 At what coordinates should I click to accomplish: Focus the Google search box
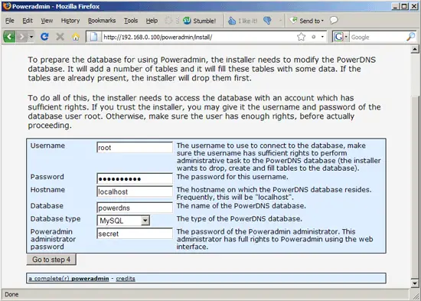pos(377,37)
